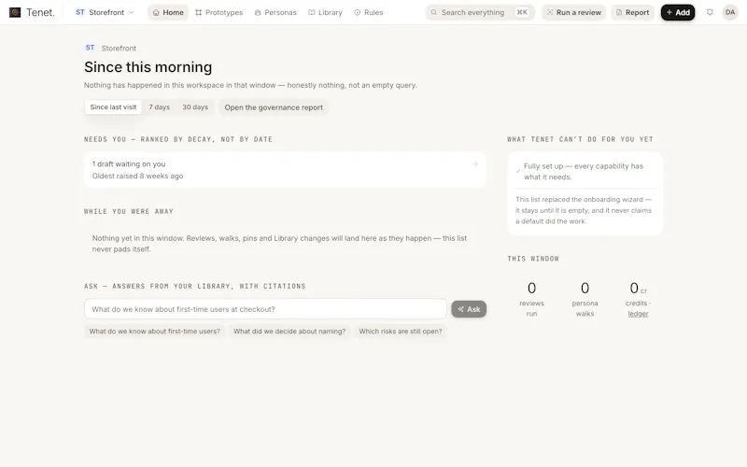Open the governance report
Screen dimensions: 747x467
[x=274, y=107]
